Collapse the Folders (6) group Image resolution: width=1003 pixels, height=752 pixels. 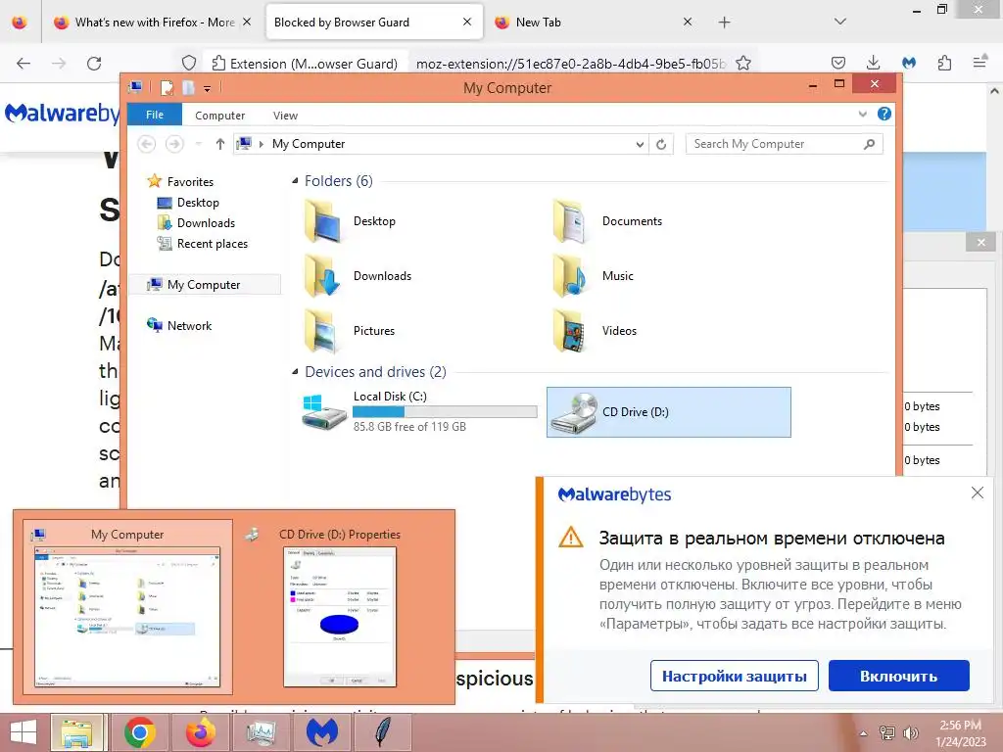(x=295, y=181)
